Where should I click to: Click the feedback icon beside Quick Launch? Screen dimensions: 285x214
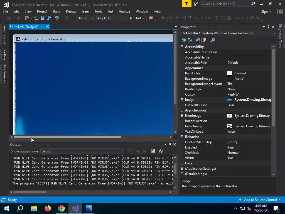coord(196,4)
